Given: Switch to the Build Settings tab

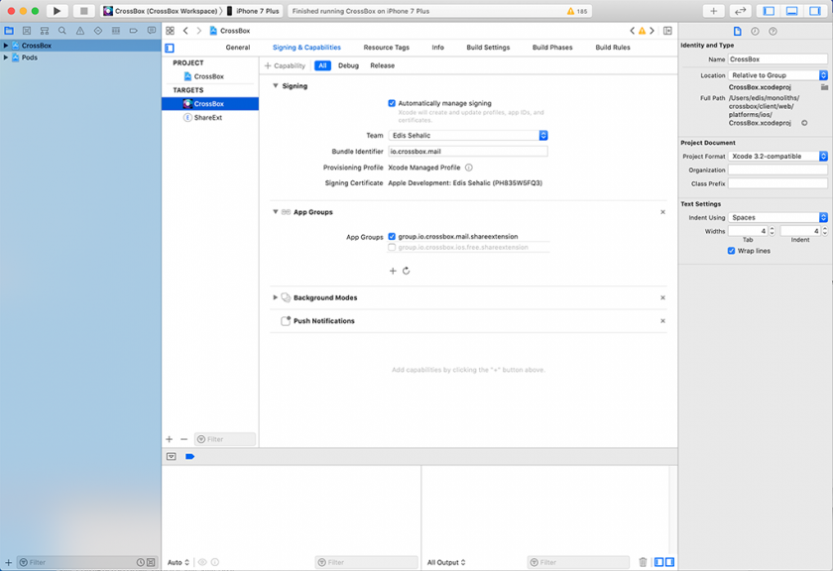Looking at the screenshot, I should 488,48.
